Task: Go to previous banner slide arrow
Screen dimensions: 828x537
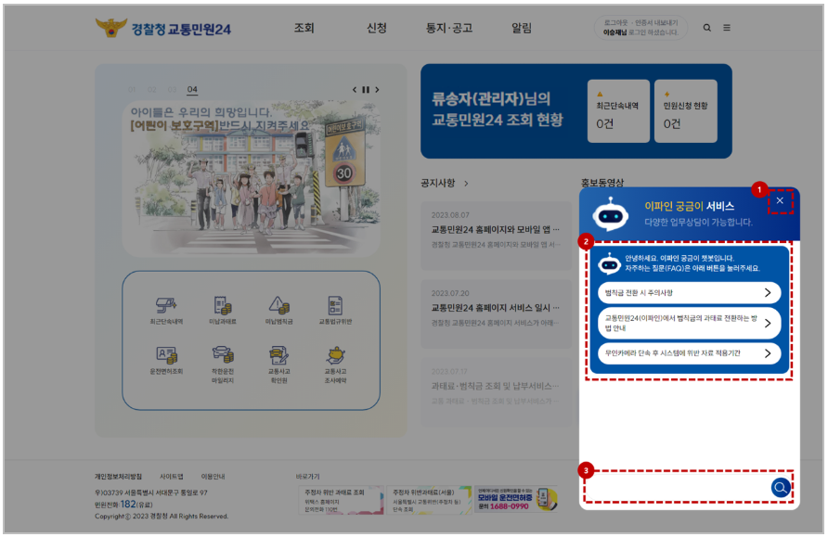Action: [355, 90]
